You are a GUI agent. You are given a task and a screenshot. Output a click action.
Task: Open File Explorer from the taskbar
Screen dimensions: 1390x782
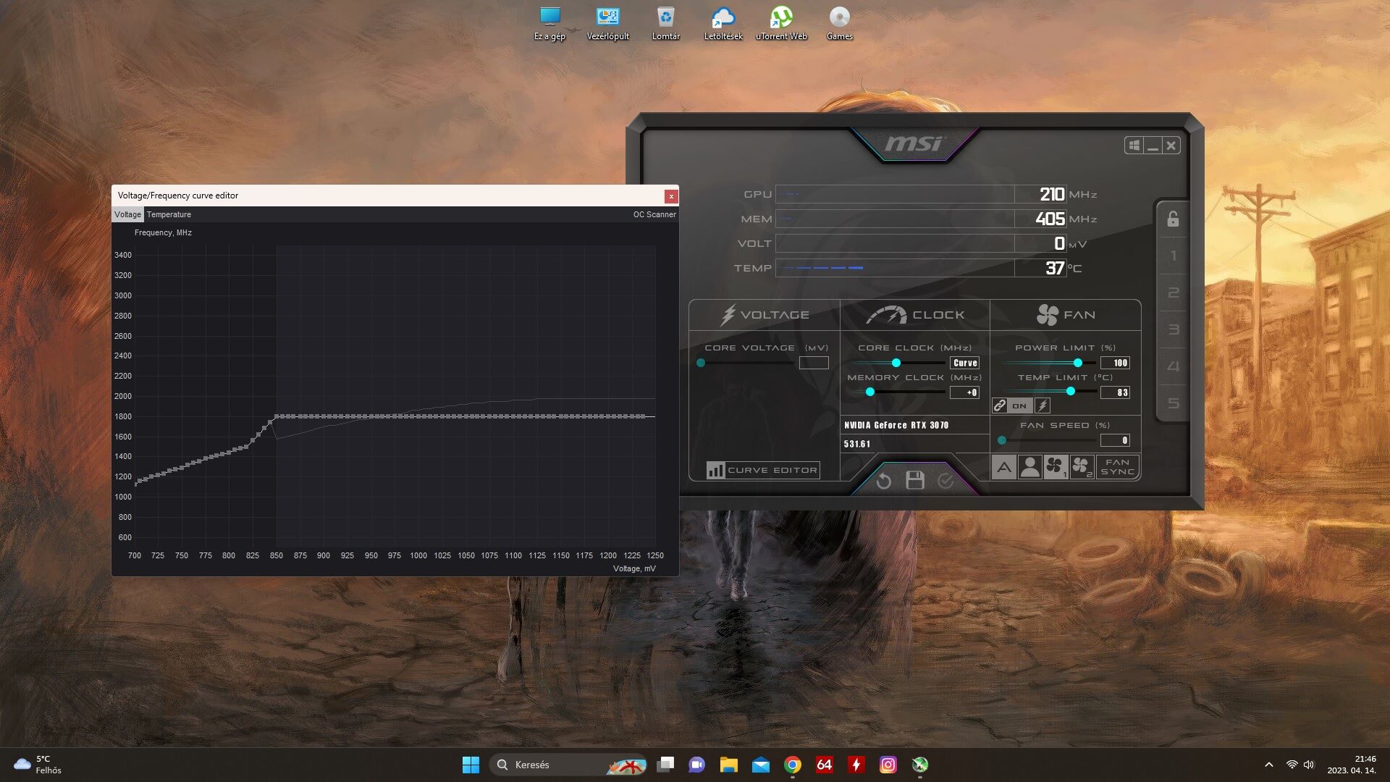coord(729,765)
